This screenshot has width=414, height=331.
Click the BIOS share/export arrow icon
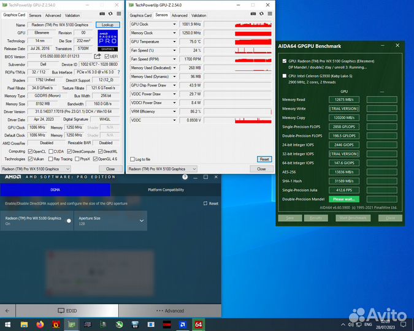coord(98,56)
